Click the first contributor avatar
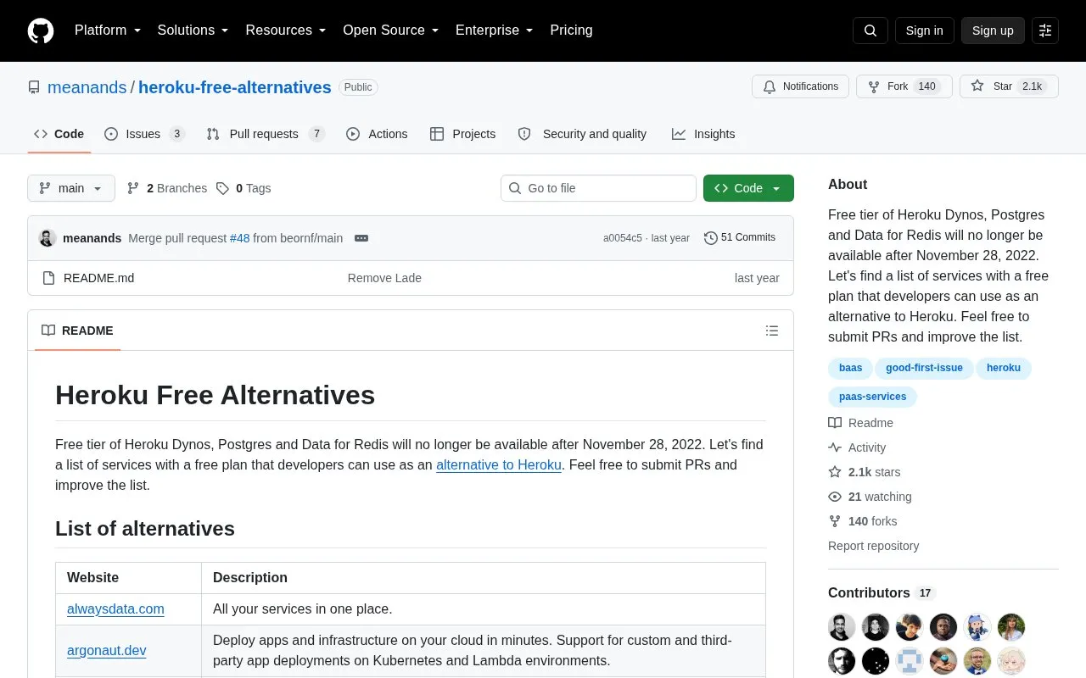The width and height of the screenshot is (1086, 678). click(x=842, y=627)
